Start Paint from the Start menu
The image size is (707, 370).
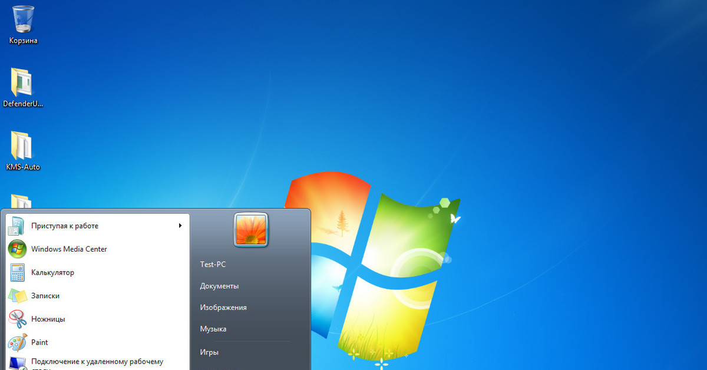98,342
